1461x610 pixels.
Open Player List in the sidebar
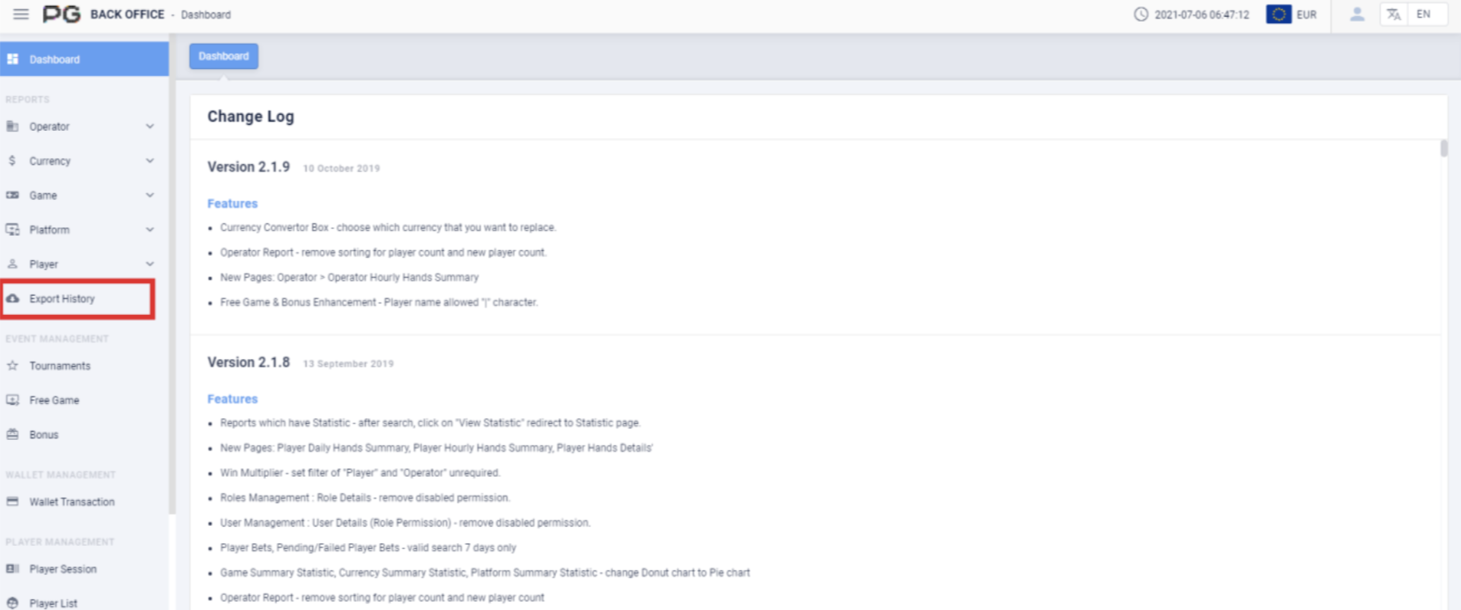[x=53, y=602]
